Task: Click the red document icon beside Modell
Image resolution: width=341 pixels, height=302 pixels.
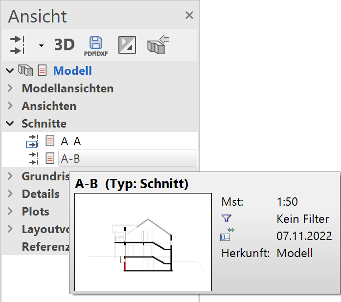Action: point(42,70)
